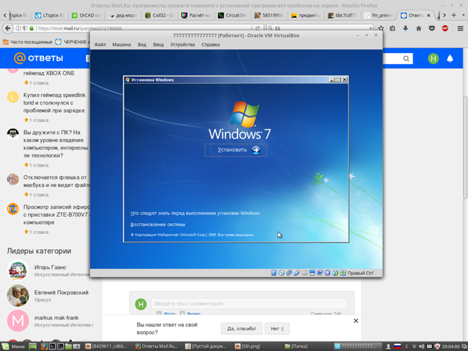Close the active Ответы browser tab

429,15
